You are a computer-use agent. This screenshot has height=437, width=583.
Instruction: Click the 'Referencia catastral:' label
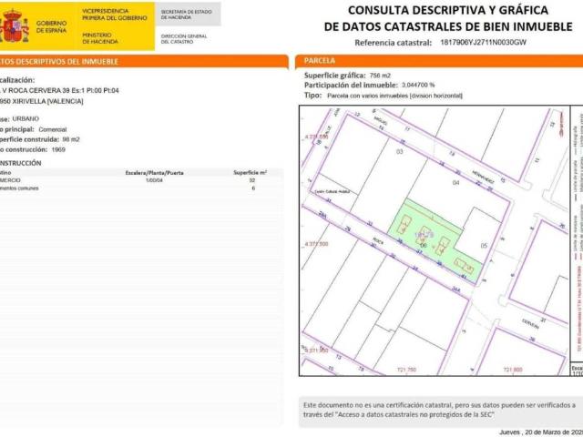click(x=394, y=43)
